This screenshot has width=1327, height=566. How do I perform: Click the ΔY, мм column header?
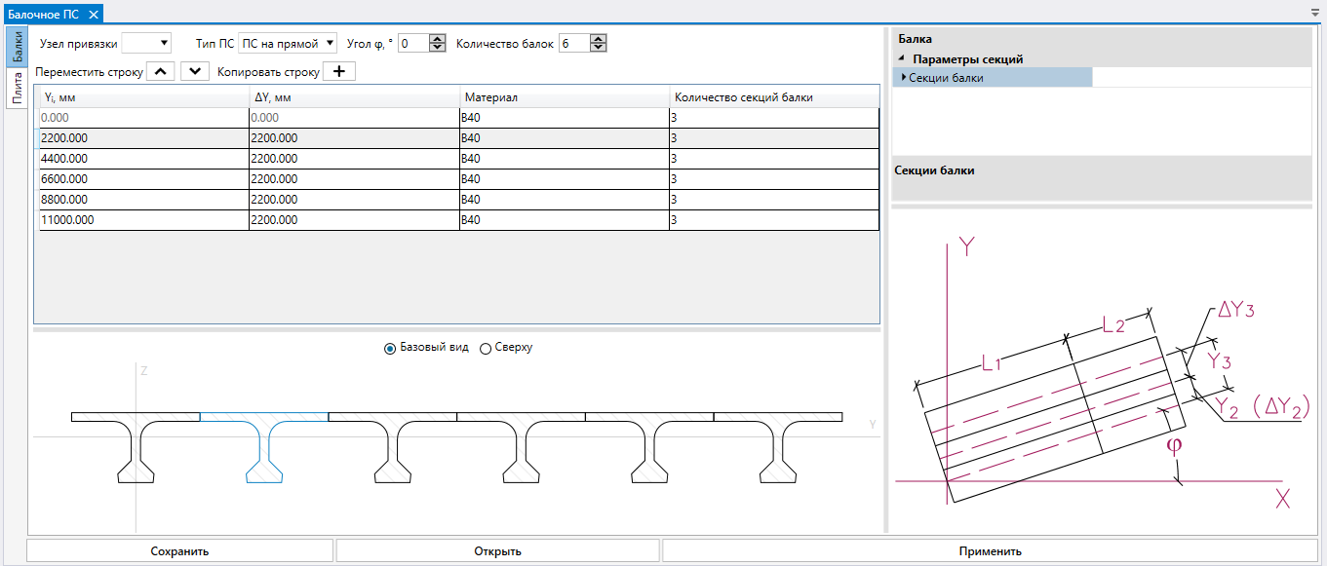[x=354, y=97]
